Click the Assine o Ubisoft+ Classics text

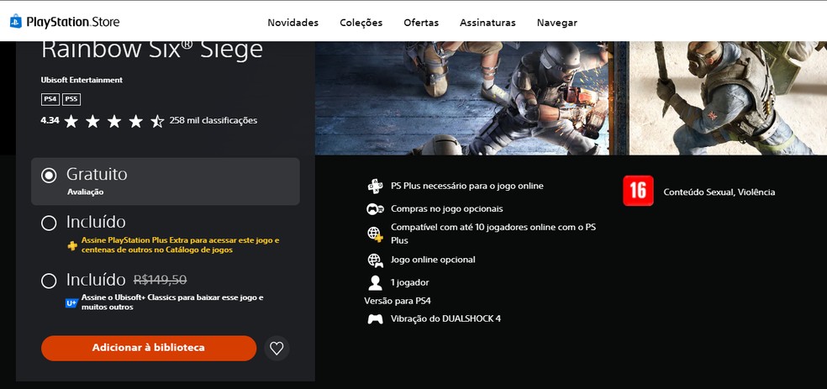coord(172,302)
